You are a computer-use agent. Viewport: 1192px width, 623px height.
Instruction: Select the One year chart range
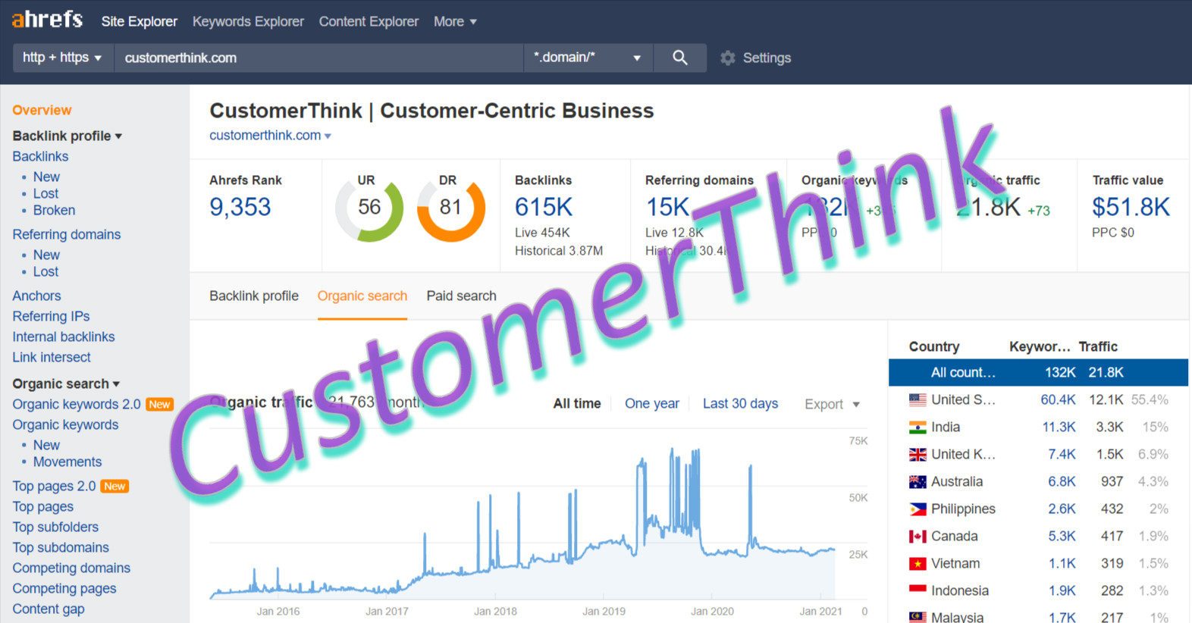click(x=651, y=404)
